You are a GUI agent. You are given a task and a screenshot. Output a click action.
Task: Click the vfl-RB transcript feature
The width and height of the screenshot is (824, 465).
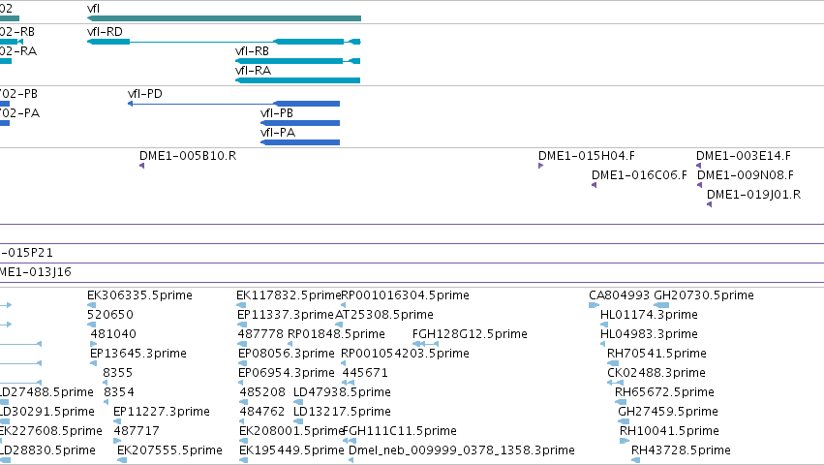click(x=298, y=61)
